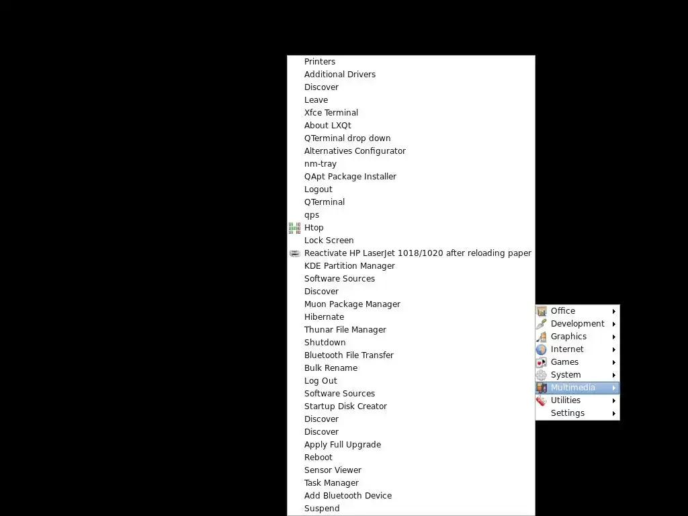Open Software Sources just below KDE Partition Manager
This screenshot has width=688, height=516.
[411, 278]
